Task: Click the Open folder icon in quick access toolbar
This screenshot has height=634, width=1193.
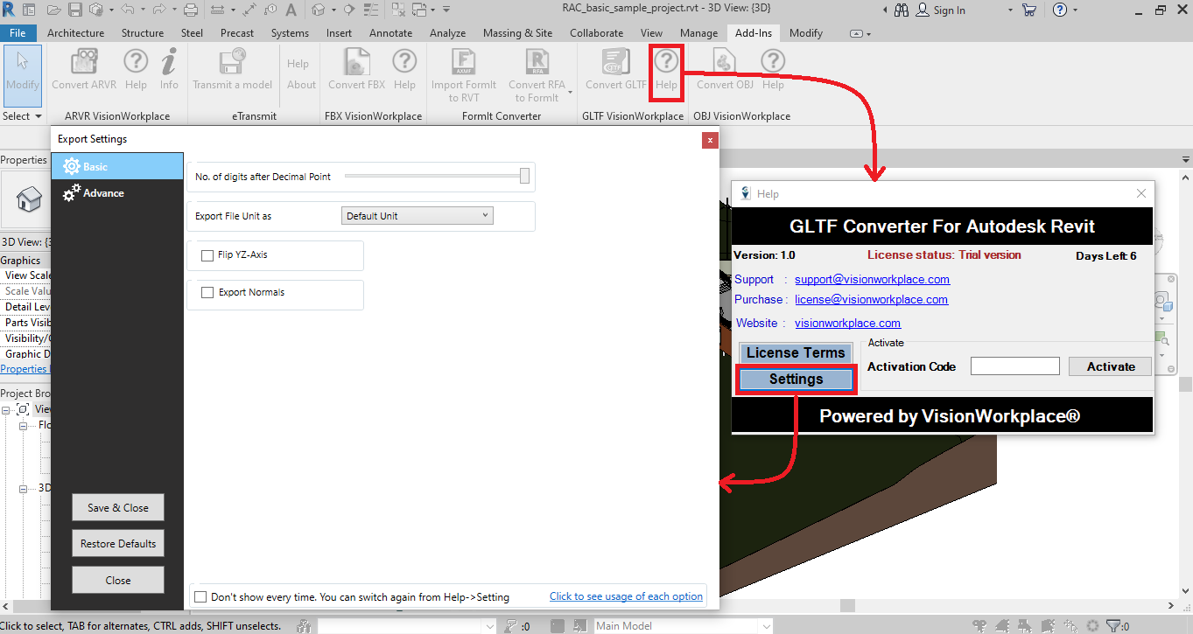Action: coord(54,10)
